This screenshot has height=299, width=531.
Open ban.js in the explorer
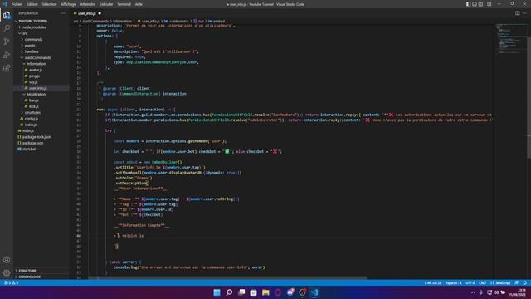coord(41,100)
